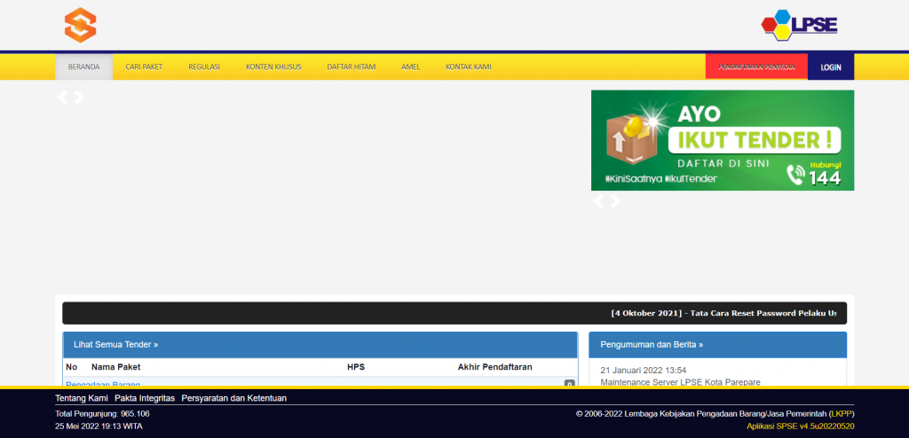Expand the Konten Khusus menu
Viewport: 909px width, 438px height.
pos(273,67)
